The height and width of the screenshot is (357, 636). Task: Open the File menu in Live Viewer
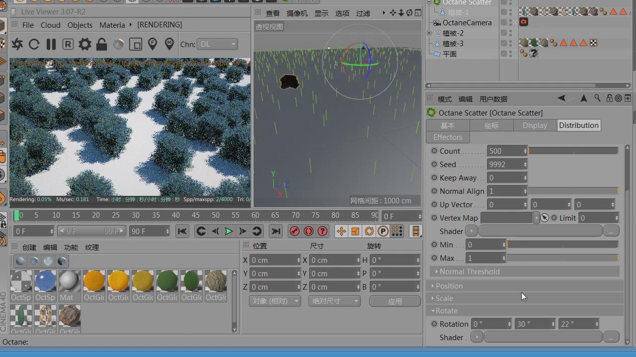tap(28, 25)
